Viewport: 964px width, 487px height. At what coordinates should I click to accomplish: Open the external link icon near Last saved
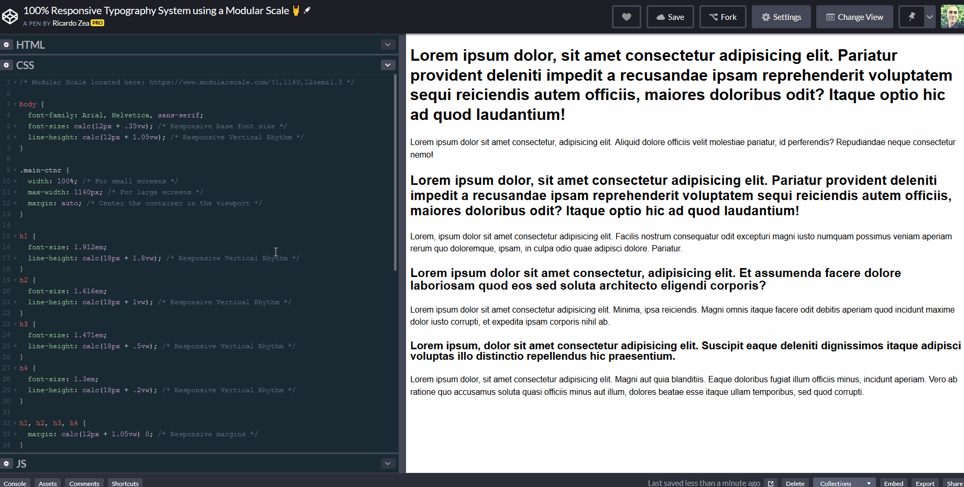[770, 483]
